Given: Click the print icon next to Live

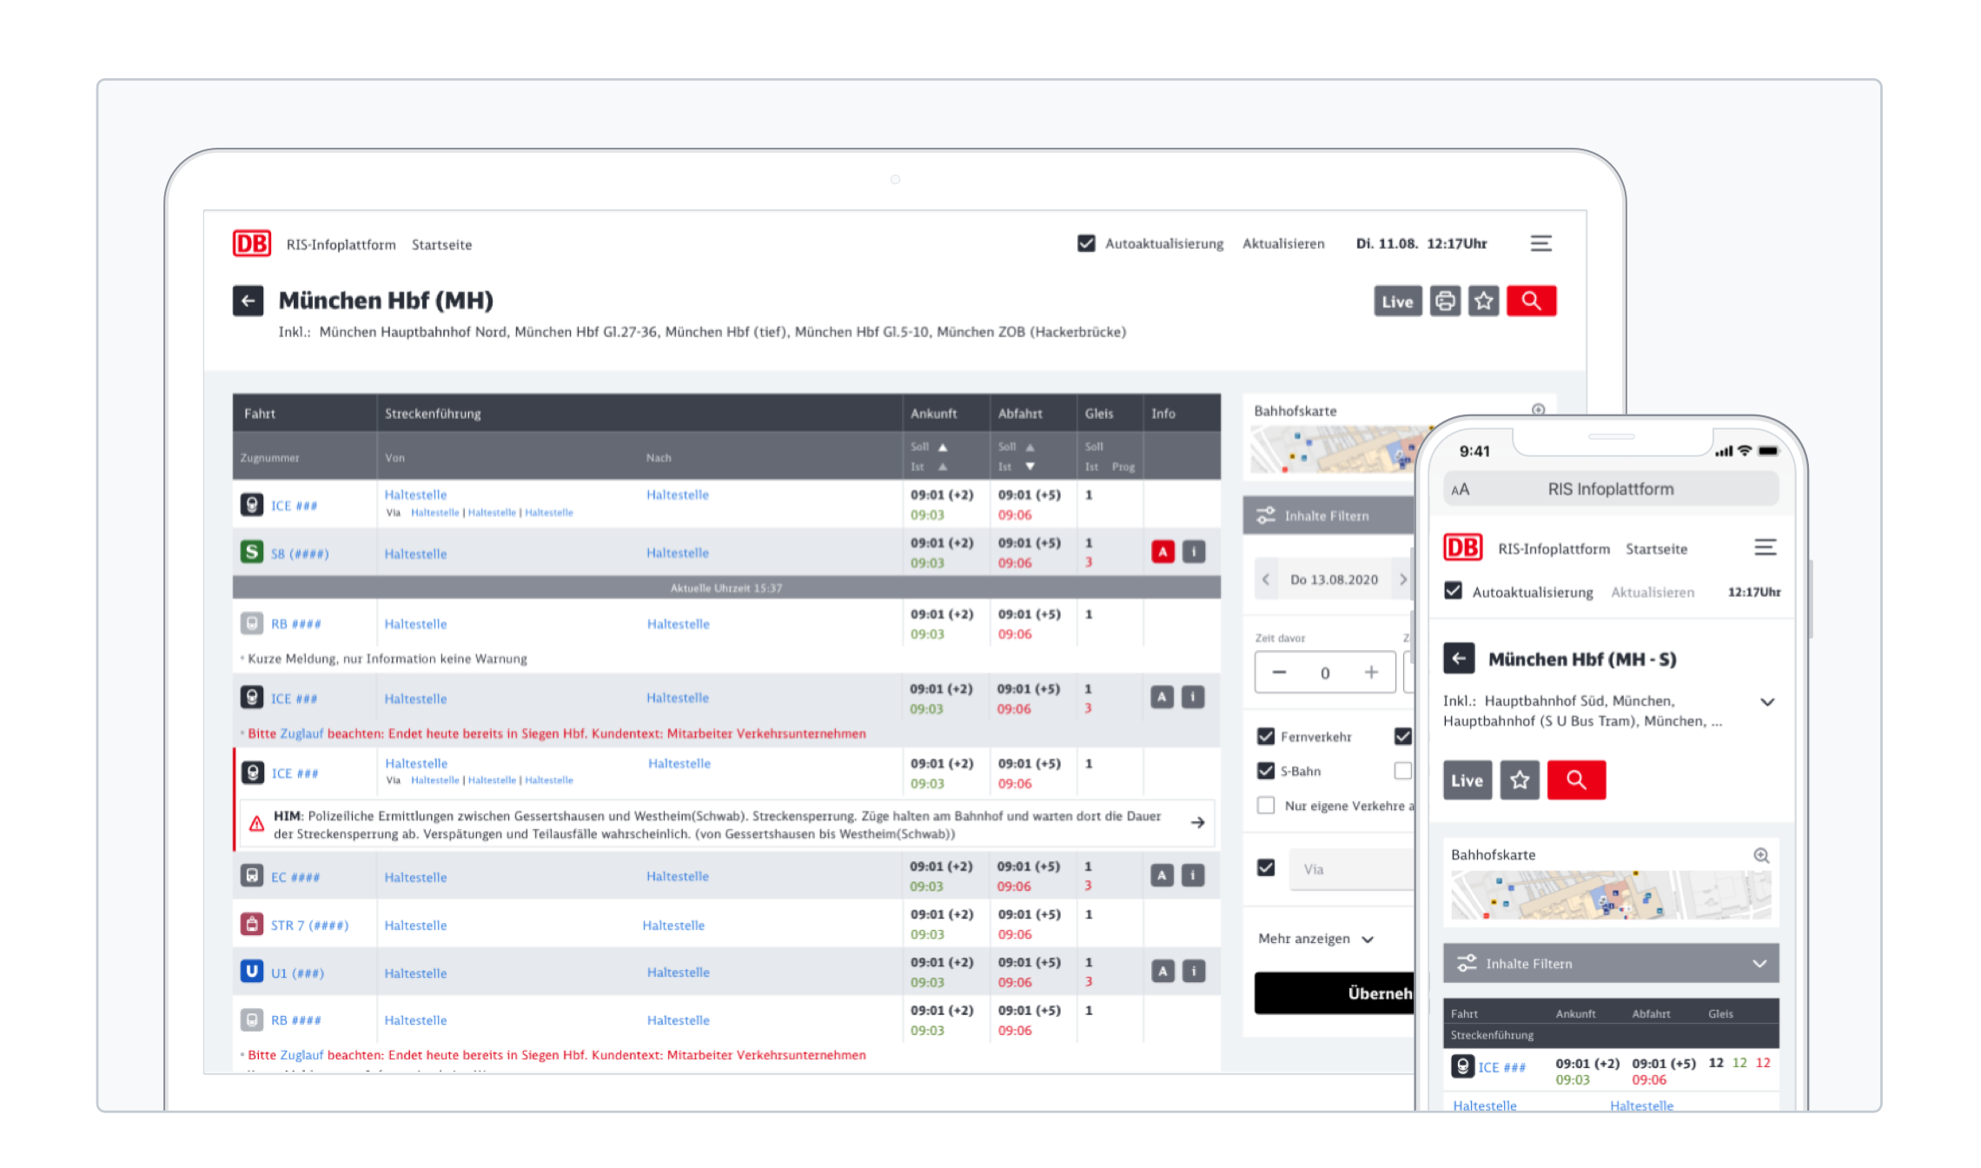Looking at the screenshot, I should 1445,301.
